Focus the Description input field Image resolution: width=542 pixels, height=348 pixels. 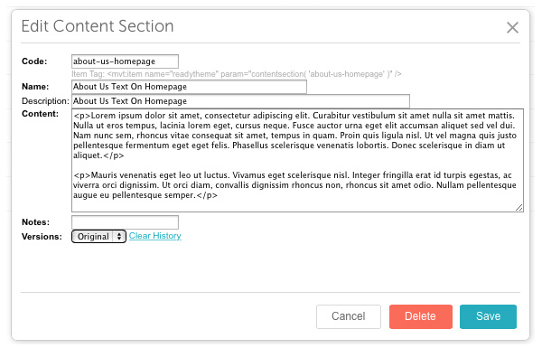[x=240, y=101]
